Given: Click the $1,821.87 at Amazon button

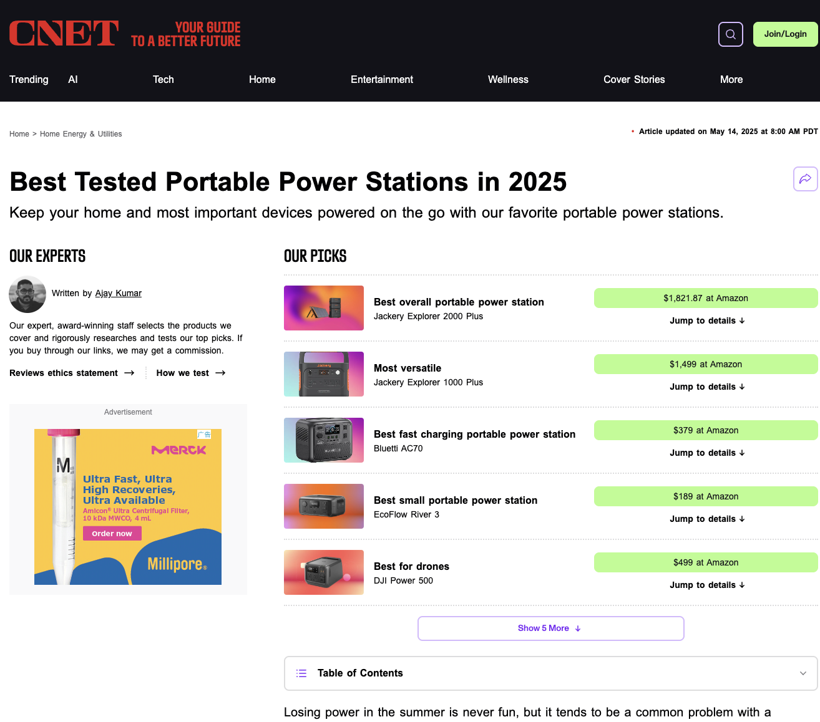Looking at the screenshot, I should tap(706, 298).
